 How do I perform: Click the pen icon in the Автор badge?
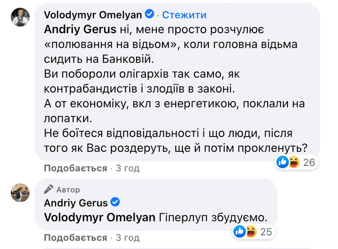(x=49, y=189)
